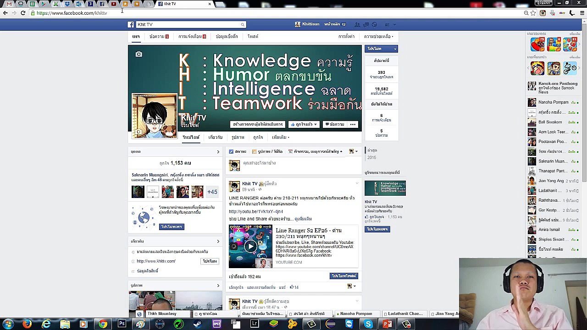Open Skype from the taskbar
The width and height of the screenshot is (587, 330).
(x=368, y=324)
